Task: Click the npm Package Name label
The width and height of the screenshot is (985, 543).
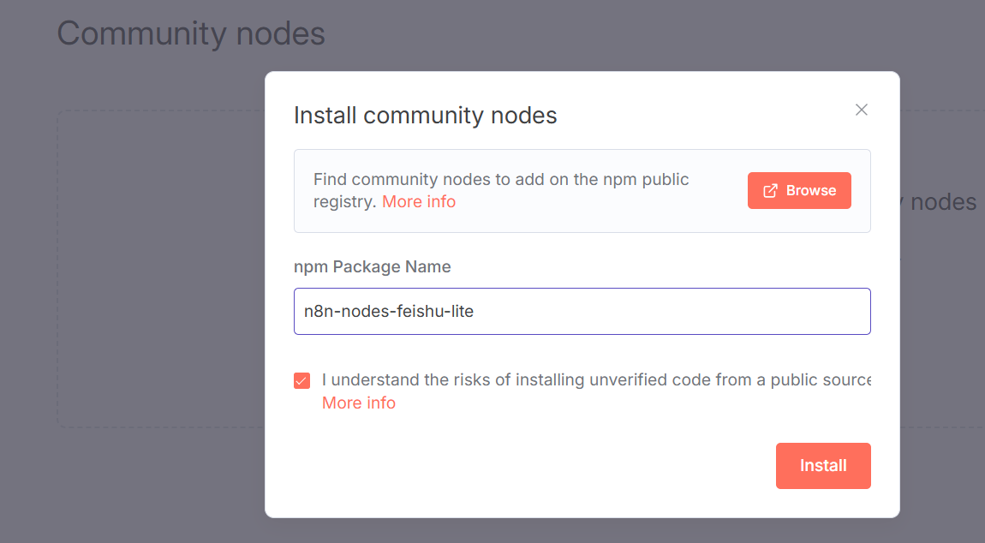Action: pos(372,266)
